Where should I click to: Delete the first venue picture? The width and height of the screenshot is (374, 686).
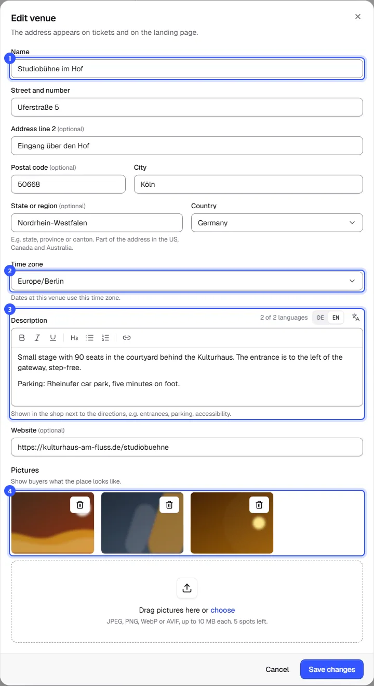(x=80, y=504)
